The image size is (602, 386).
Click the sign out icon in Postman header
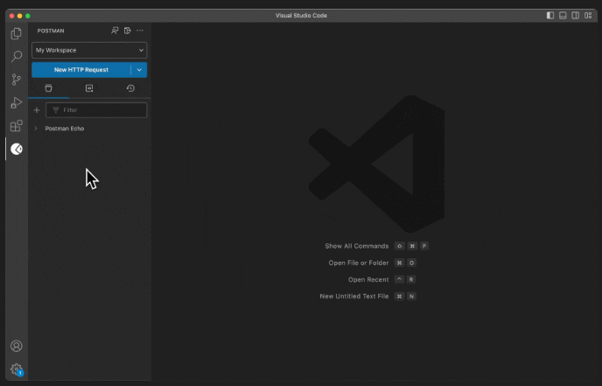(128, 31)
